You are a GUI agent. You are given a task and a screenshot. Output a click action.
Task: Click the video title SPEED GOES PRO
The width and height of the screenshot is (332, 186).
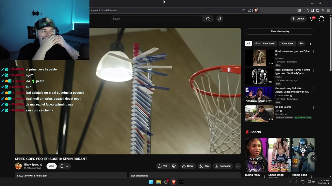coord(51,159)
